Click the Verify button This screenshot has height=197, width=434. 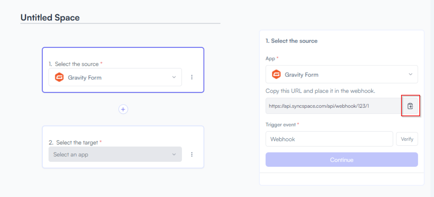click(x=407, y=139)
